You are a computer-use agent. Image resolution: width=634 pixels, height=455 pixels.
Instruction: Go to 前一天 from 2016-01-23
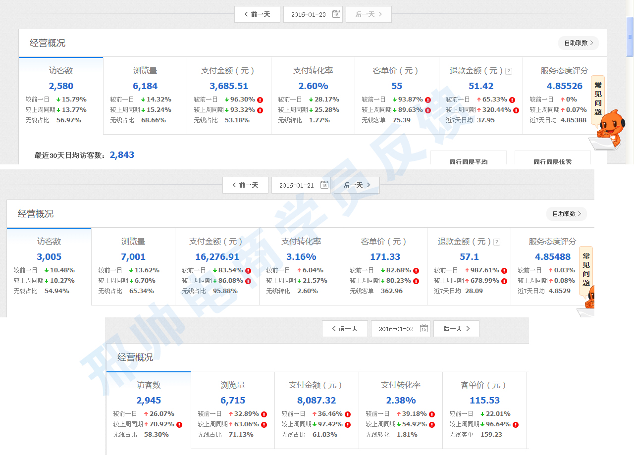coord(257,14)
